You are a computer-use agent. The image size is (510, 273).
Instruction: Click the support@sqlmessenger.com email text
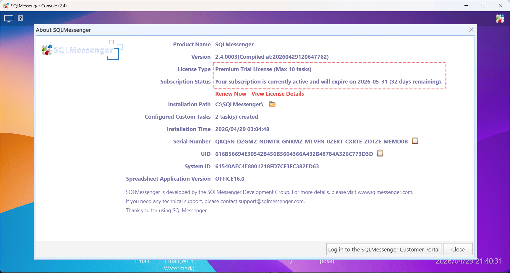(271, 201)
